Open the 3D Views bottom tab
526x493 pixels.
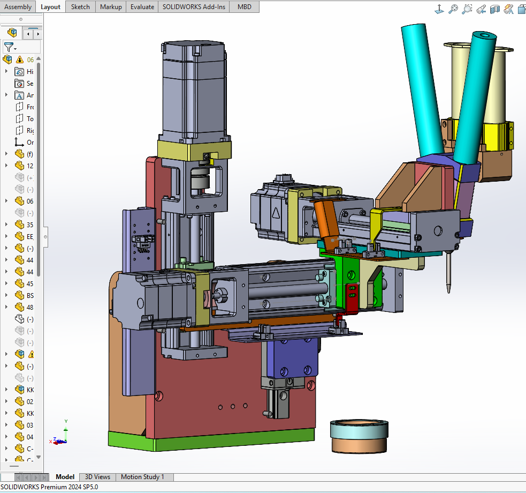pyautogui.click(x=97, y=477)
